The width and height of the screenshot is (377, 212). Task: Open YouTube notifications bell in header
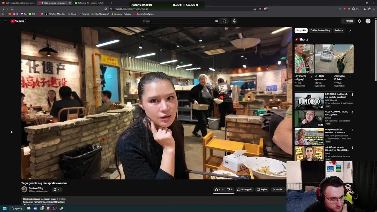pyautogui.click(x=359, y=21)
